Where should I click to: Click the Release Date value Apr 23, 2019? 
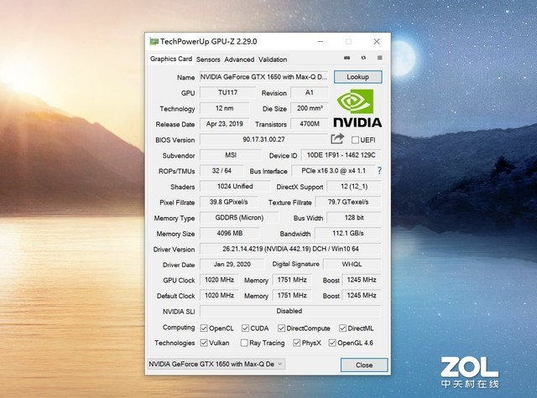pyautogui.click(x=224, y=124)
